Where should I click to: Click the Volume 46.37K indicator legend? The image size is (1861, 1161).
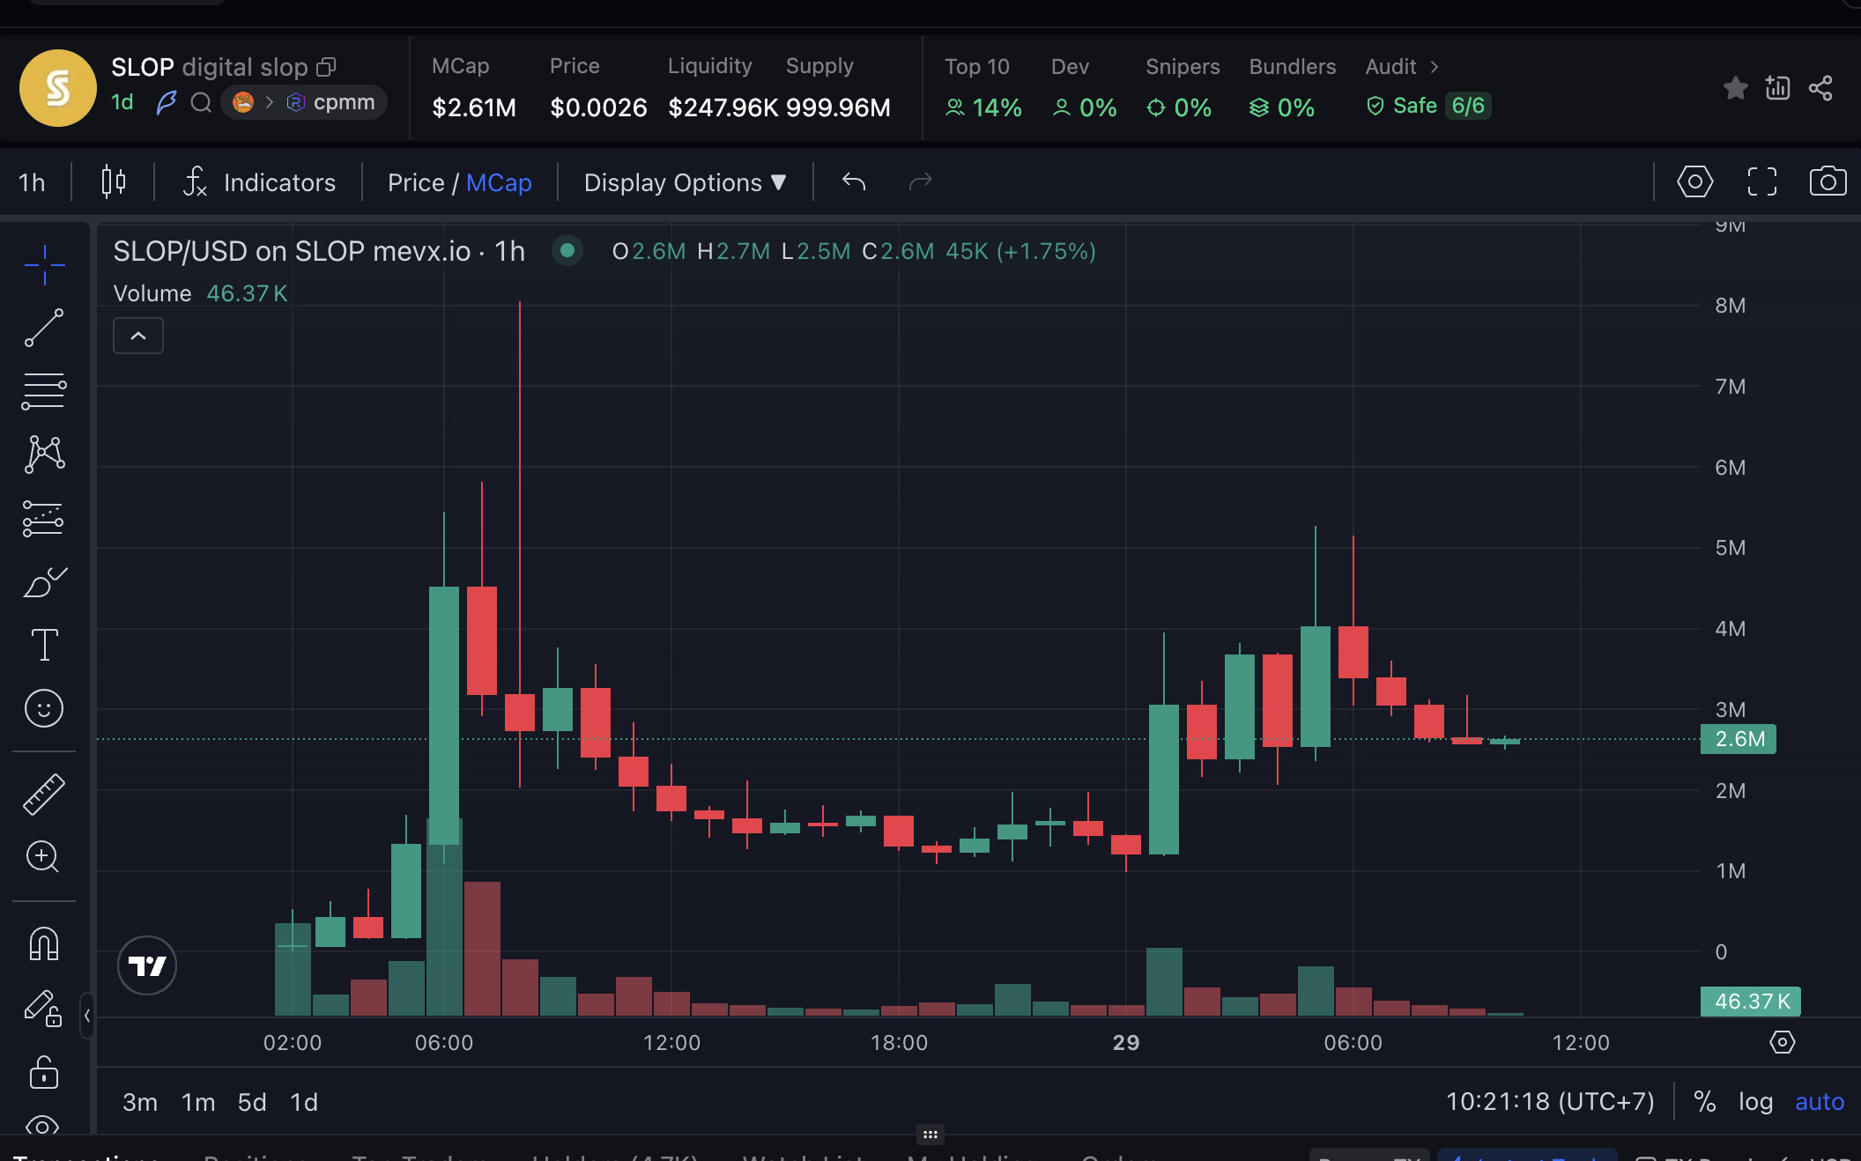click(x=201, y=293)
